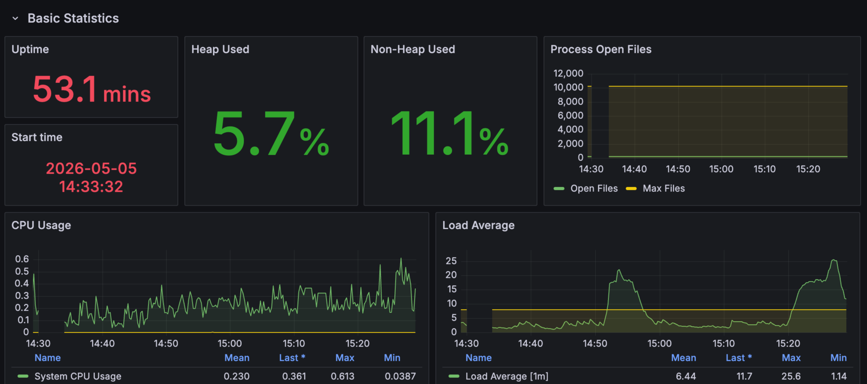Open the Start time panel title
The height and width of the screenshot is (384, 867).
click(37, 137)
